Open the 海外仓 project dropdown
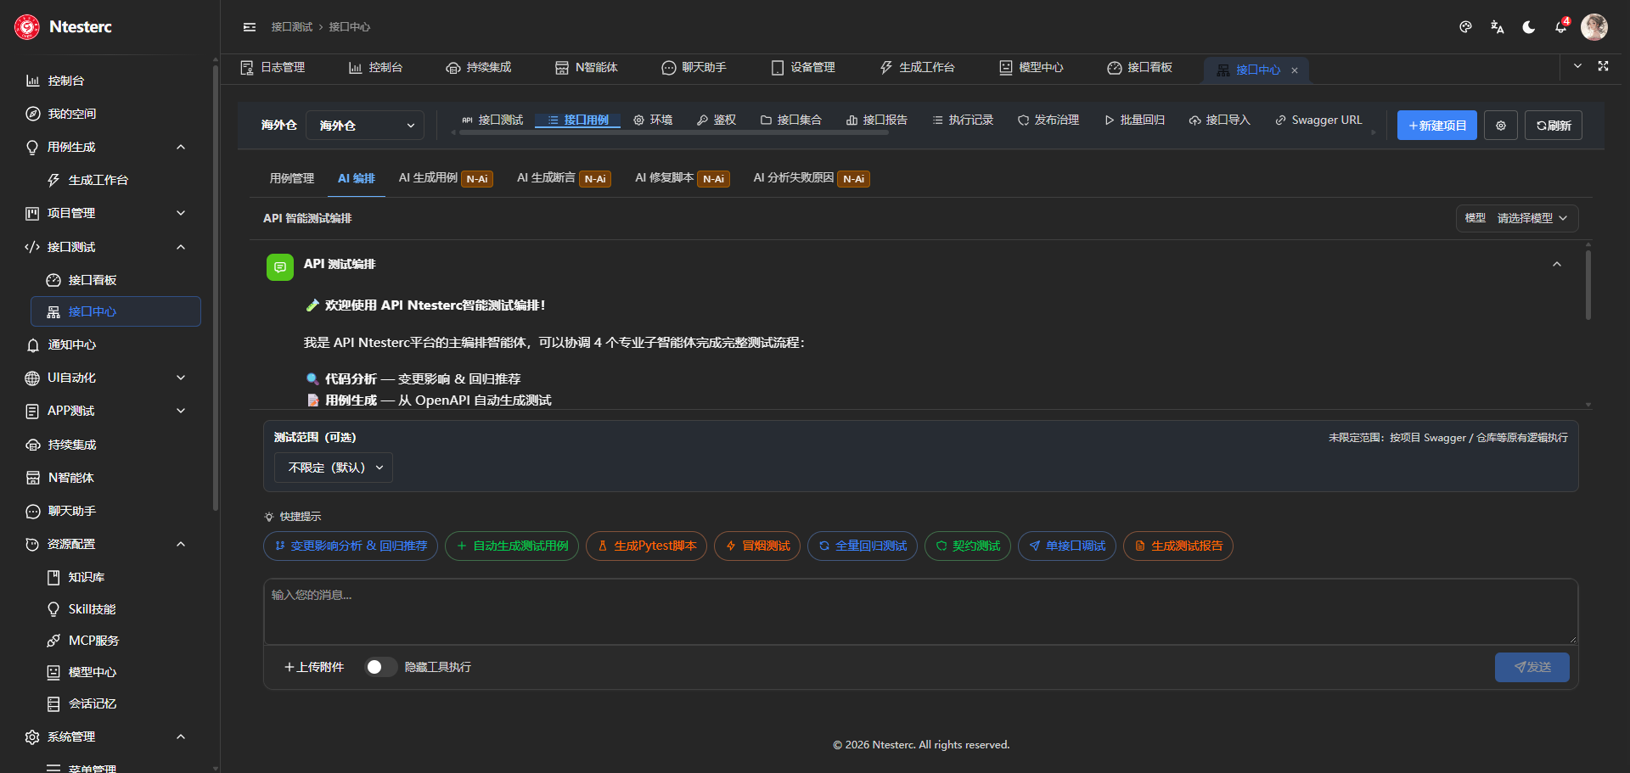 (x=365, y=126)
